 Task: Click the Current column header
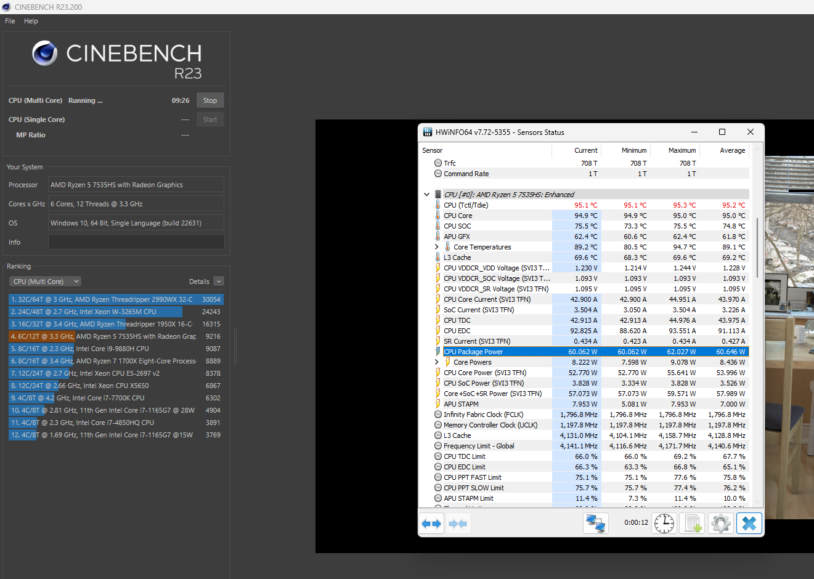576,150
